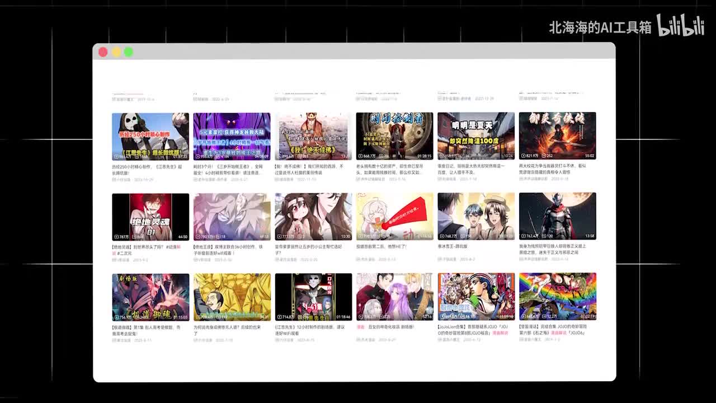Click the 泰冰雪王-蹲坑版 video title

(x=452, y=246)
